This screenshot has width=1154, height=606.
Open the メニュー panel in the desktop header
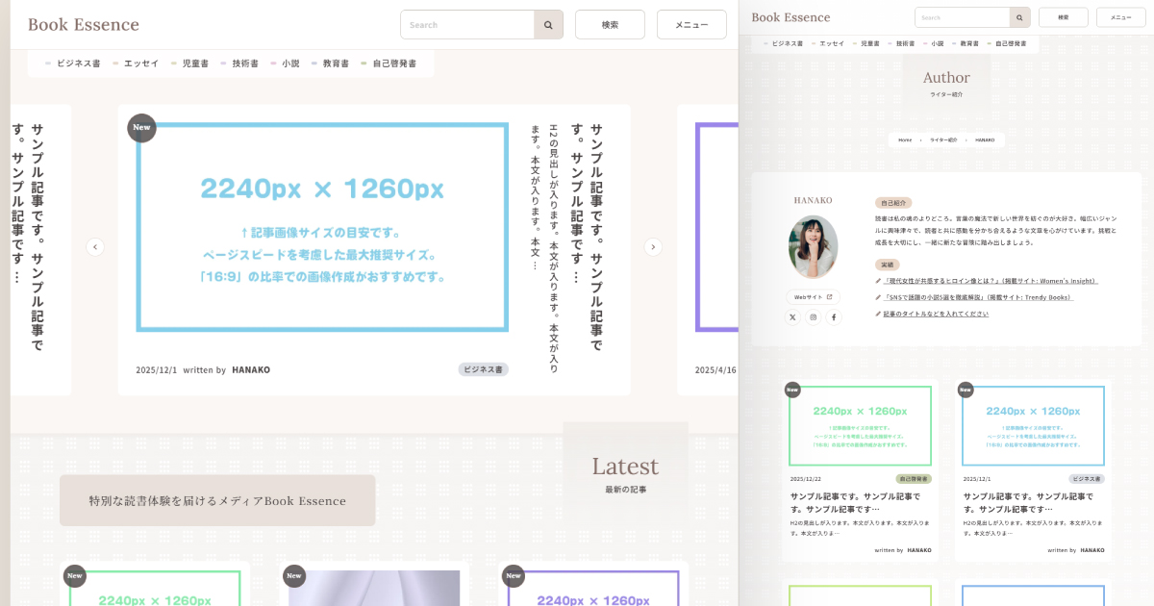[x=691, y=24]
